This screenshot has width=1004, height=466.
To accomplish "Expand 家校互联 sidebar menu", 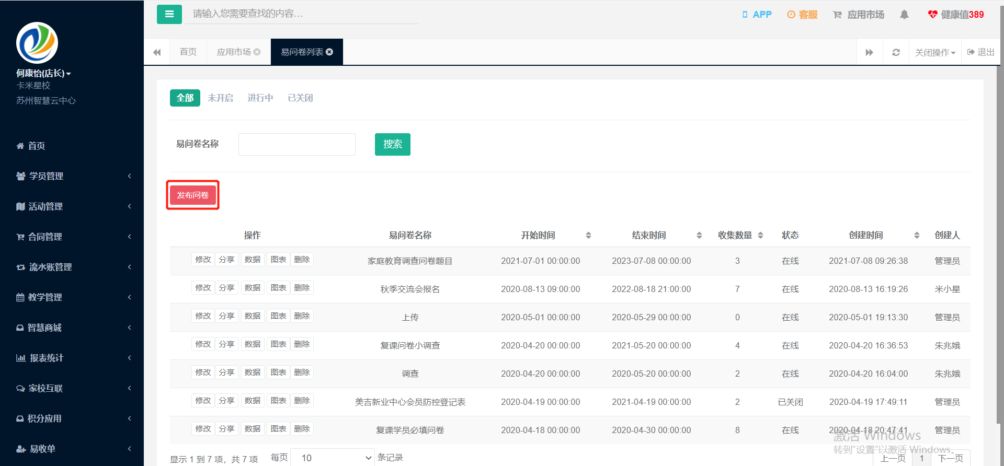I will (x=72, y=388).
